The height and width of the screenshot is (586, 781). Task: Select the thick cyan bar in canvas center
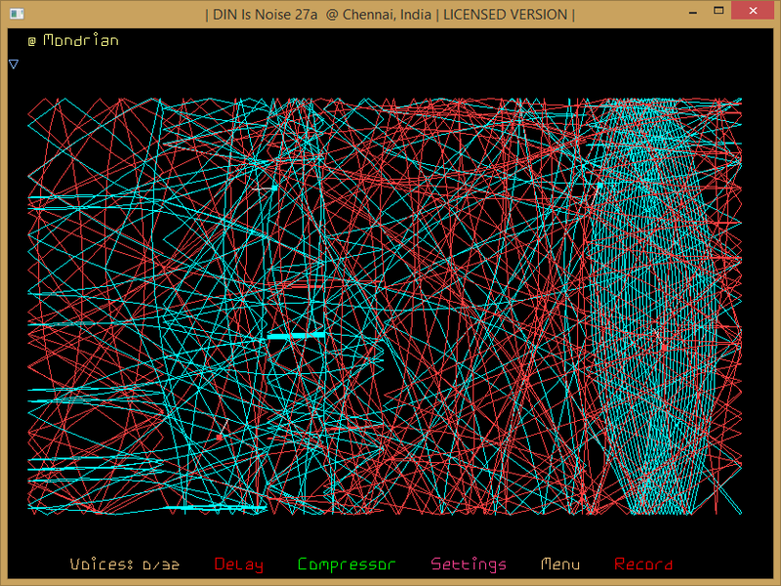coord(296,336)
